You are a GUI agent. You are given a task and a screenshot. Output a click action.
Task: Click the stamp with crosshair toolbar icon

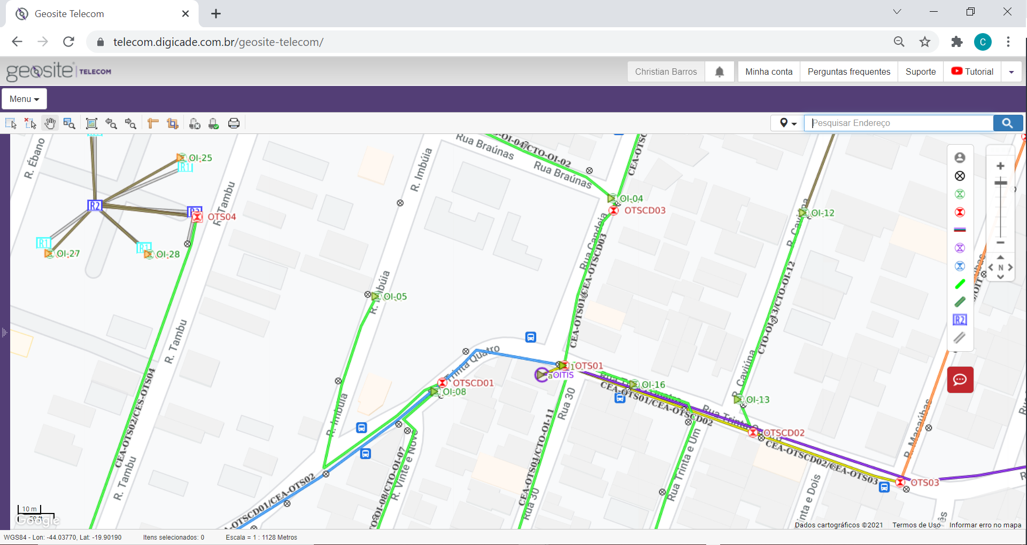point(195,123)
